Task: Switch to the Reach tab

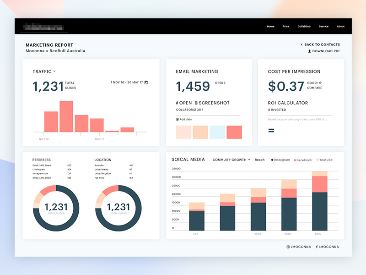Action: pos(259,159)
